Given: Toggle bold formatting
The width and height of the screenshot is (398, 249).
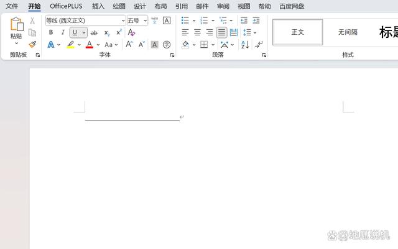Looking at the screenshot, I should click(x=51, y=32).
